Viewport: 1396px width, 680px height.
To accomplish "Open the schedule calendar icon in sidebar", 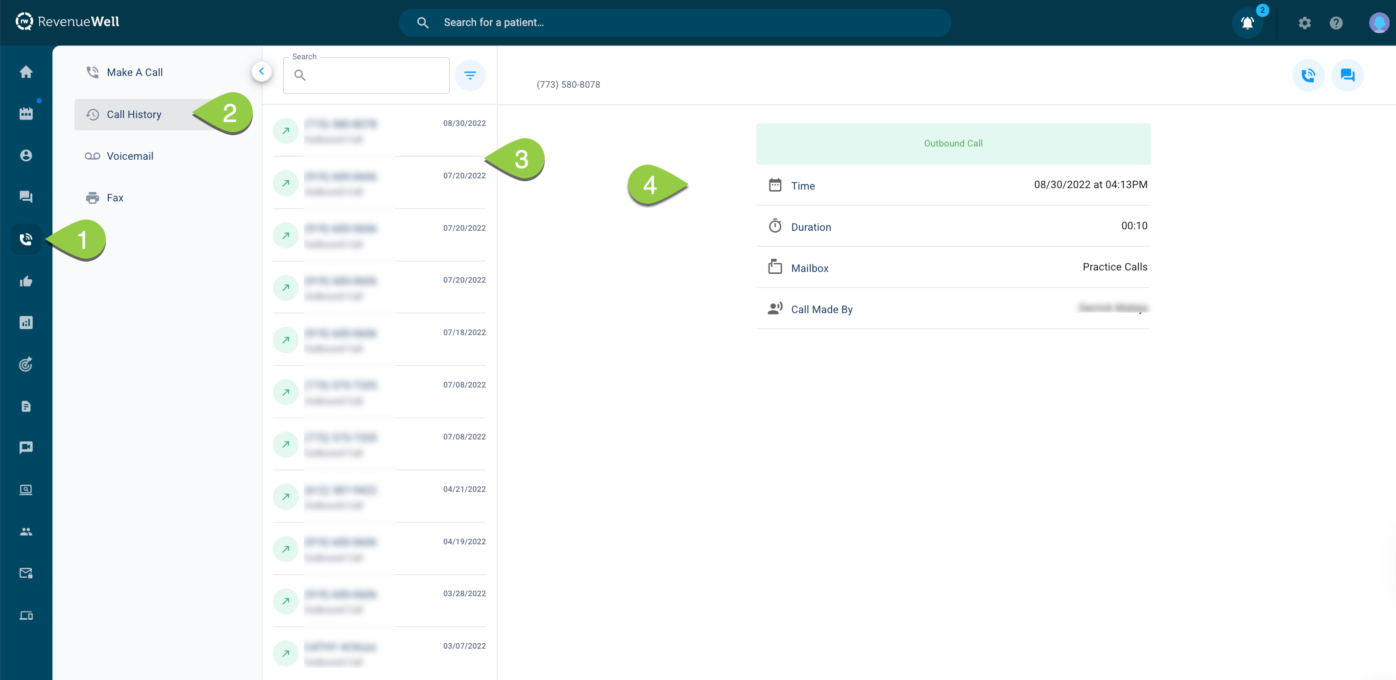I will (x=25, y=113).
